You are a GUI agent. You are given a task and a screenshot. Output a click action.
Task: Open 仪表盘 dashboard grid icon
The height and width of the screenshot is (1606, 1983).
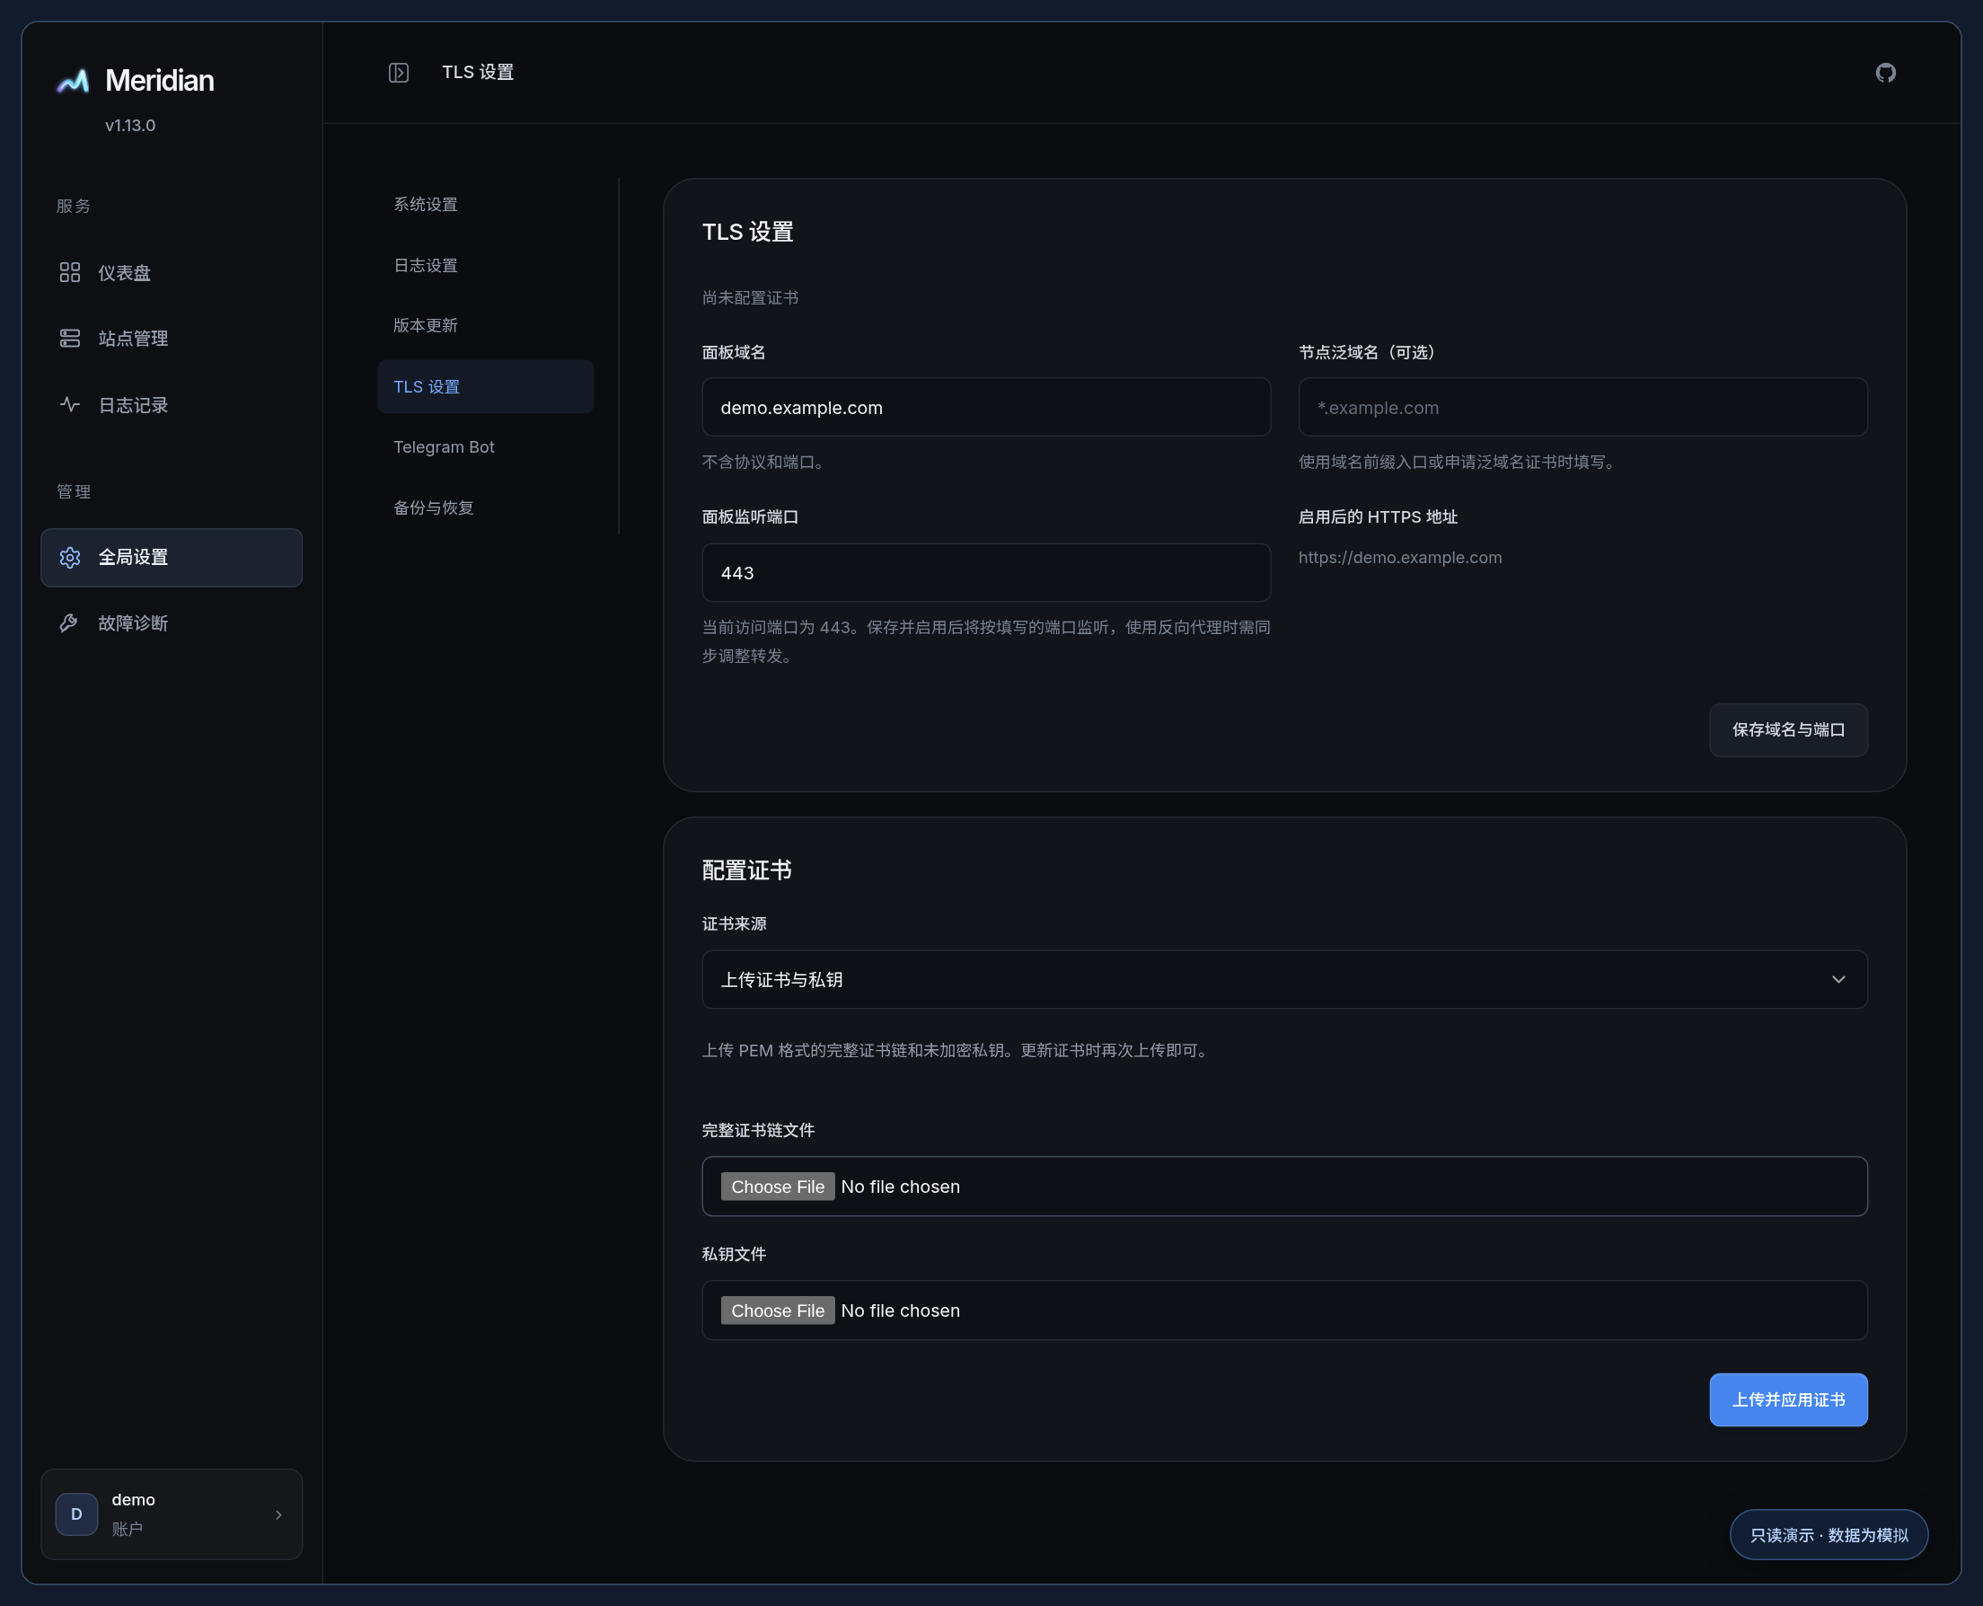[x=70, y=272]
